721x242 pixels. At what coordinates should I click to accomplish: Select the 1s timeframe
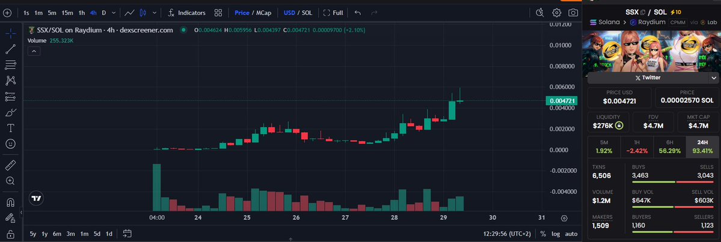click(26, 13)
